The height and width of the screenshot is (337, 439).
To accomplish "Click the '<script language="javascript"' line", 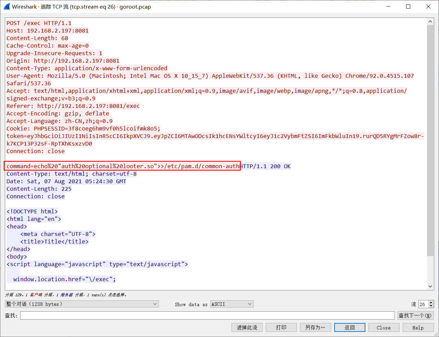I will (97, 264).
